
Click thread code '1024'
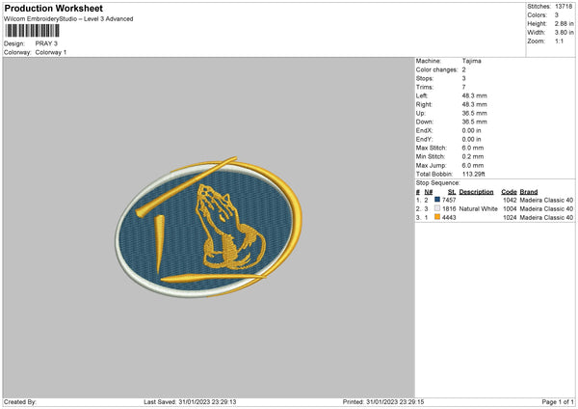(510, 217)
